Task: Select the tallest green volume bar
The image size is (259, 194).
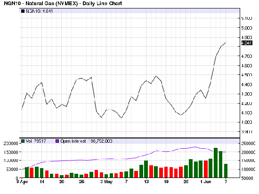Action: (216, 162)
